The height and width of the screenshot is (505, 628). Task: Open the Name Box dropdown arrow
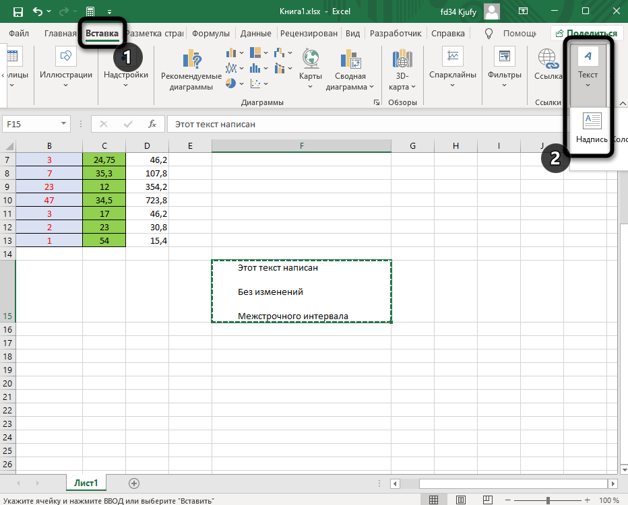point(64,124)
